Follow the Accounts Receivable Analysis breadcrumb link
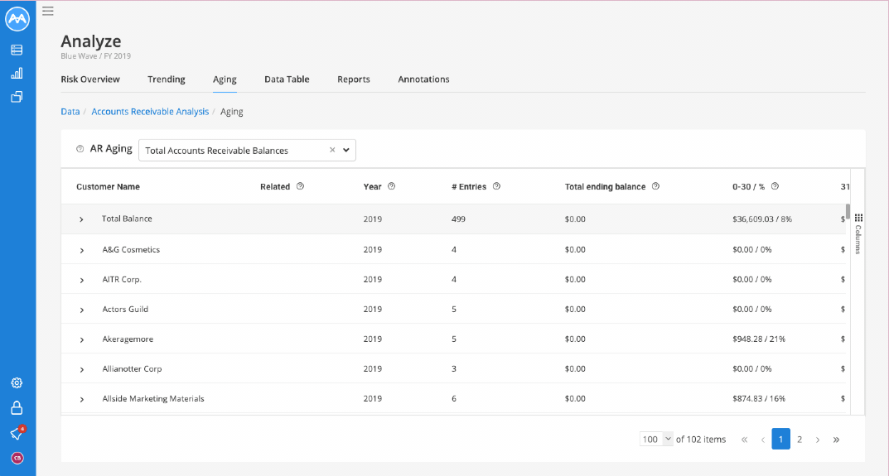Image resolution: width=889 pixels, height=476 pixels. coord(150,112)
